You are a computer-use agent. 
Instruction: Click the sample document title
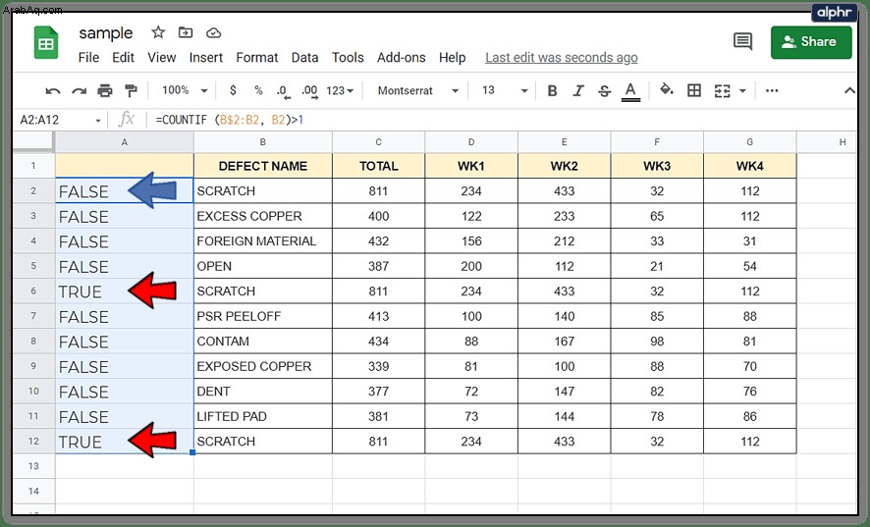click(105, 33)
